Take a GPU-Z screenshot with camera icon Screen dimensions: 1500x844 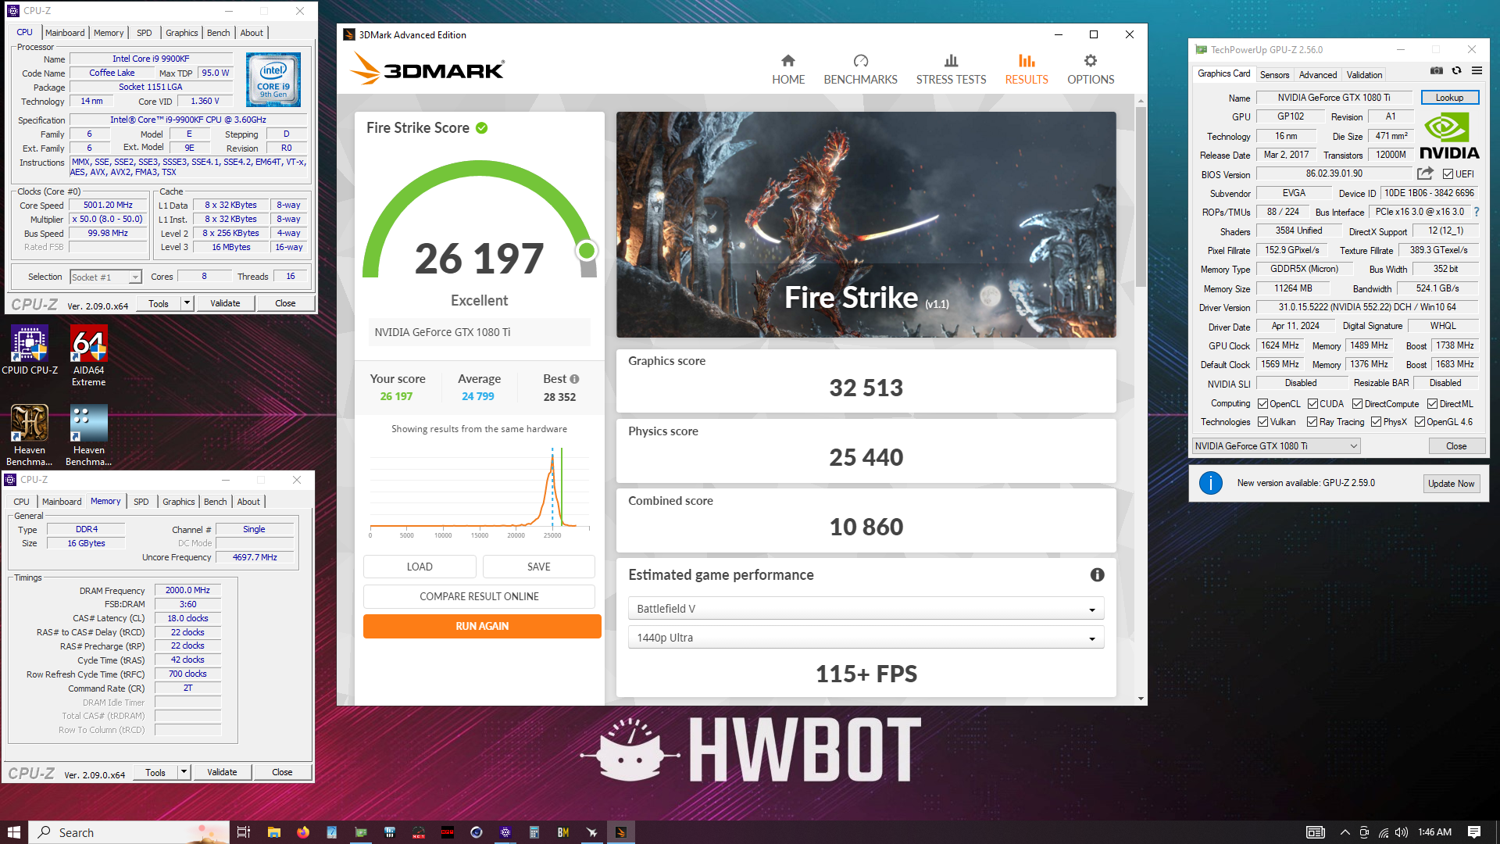(1436, 70)
